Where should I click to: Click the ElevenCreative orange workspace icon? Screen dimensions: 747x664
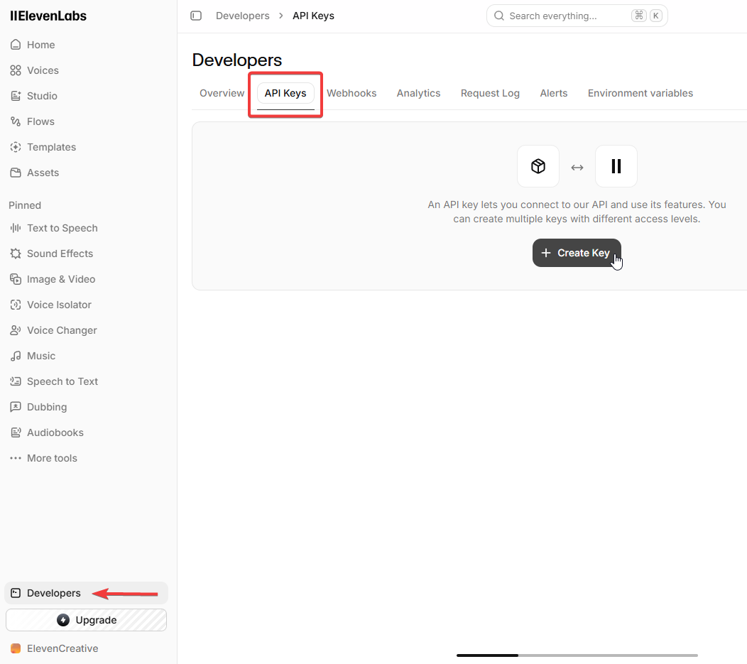point(16,648)
